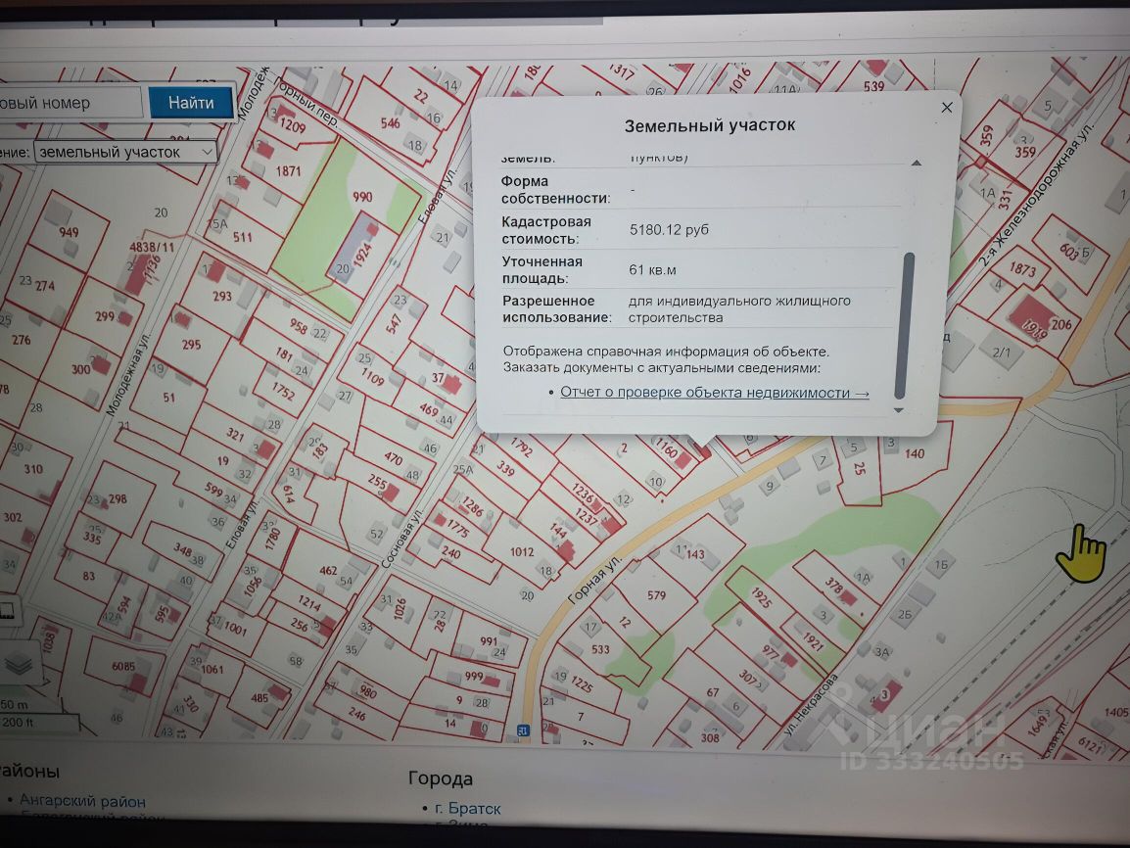Click the Найти search button

[191, 103]
